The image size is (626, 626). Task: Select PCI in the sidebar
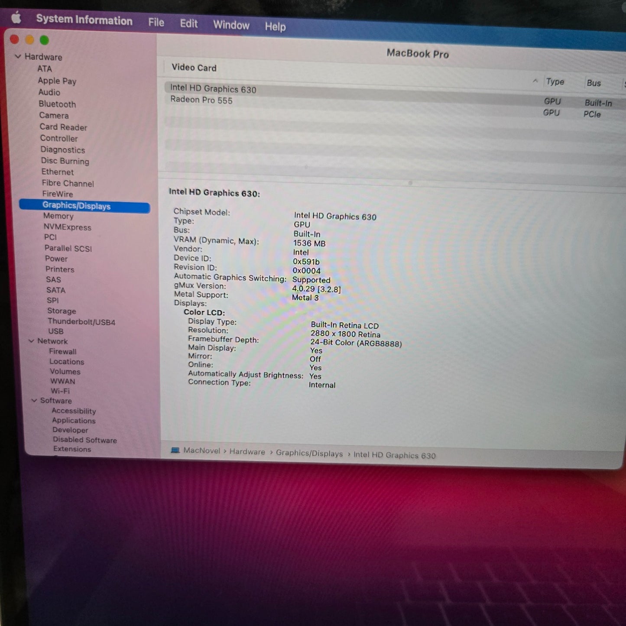coord(50,237)
